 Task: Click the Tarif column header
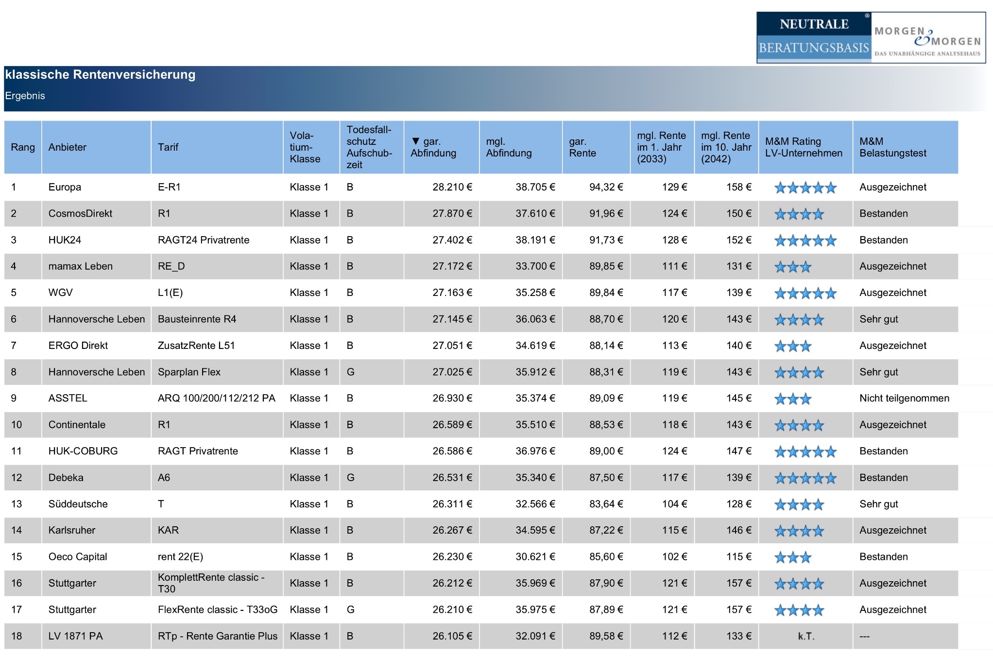coord(217,147)
